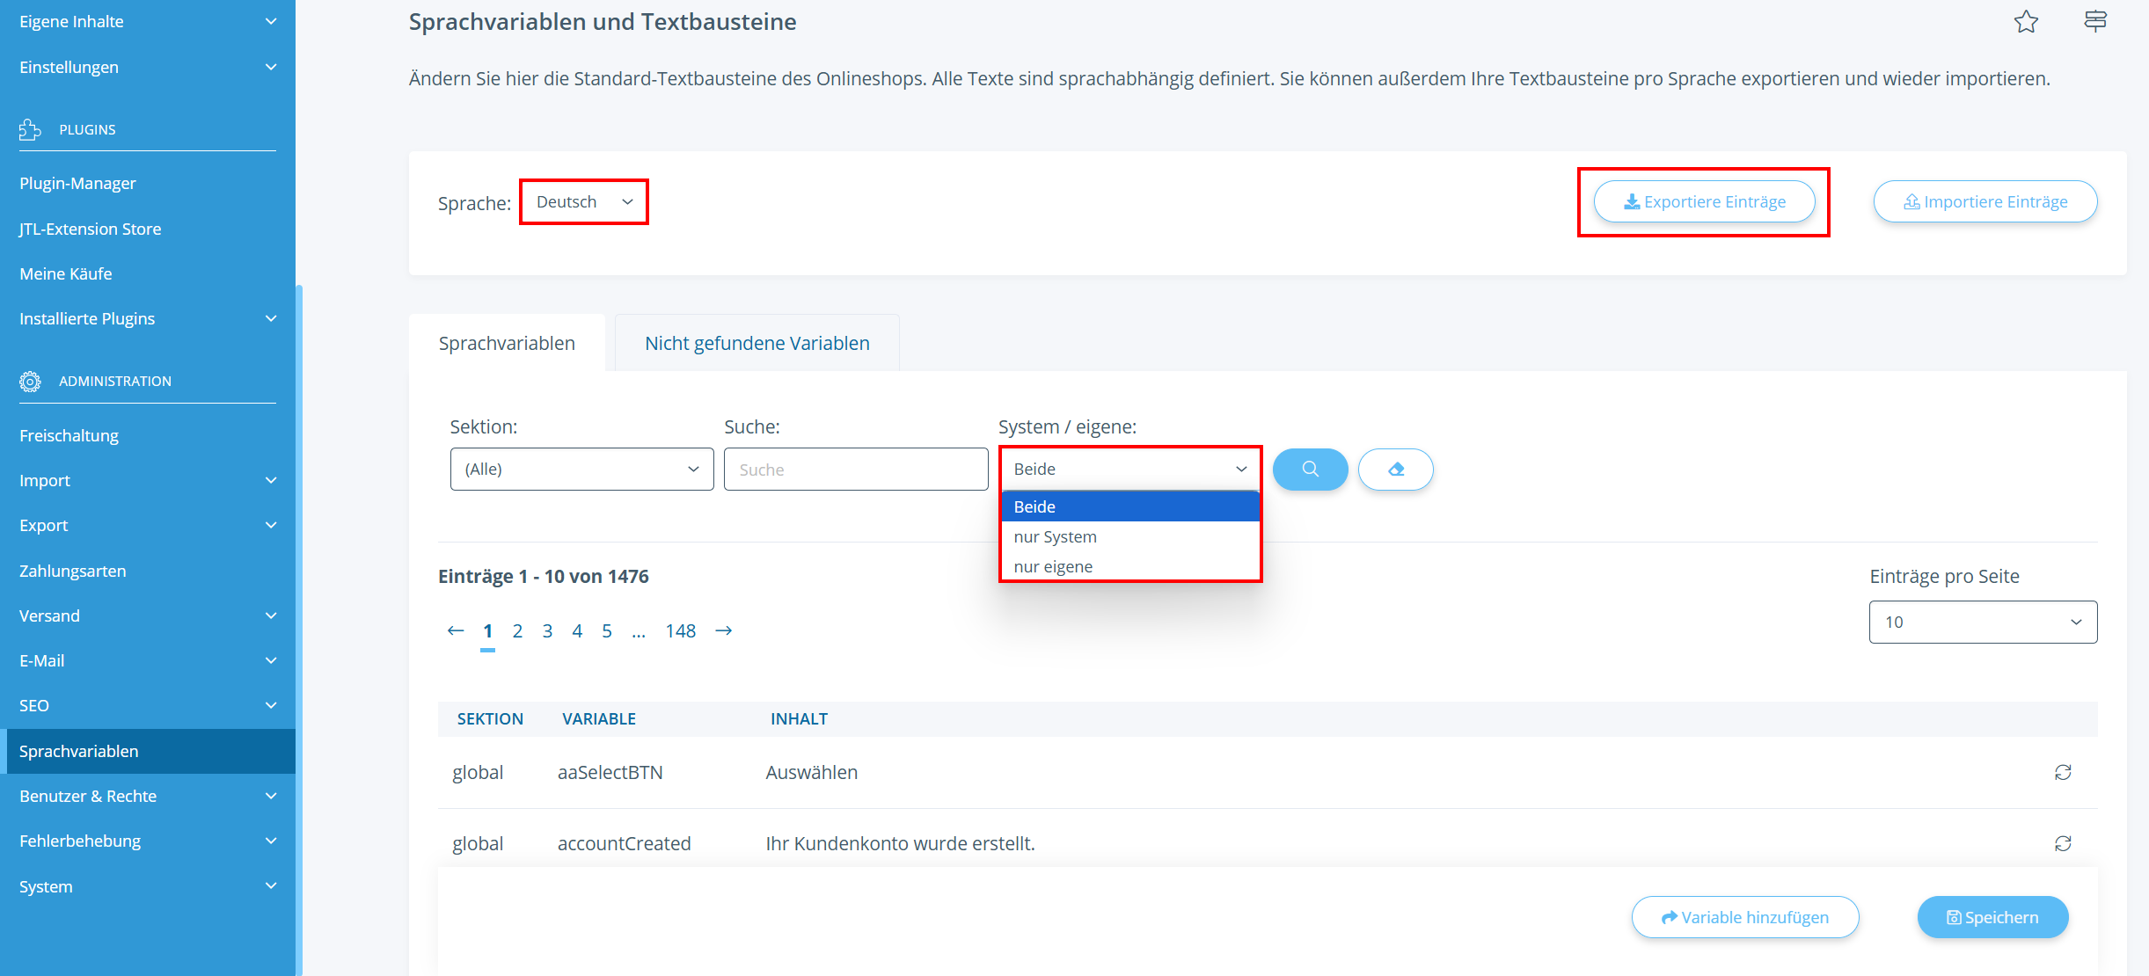This screenshot has height=976, width=2149.
Task: Click into the Suche input field
Action: click(855, 470)
